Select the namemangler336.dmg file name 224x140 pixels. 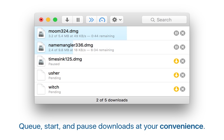click(x=71, y=45)
